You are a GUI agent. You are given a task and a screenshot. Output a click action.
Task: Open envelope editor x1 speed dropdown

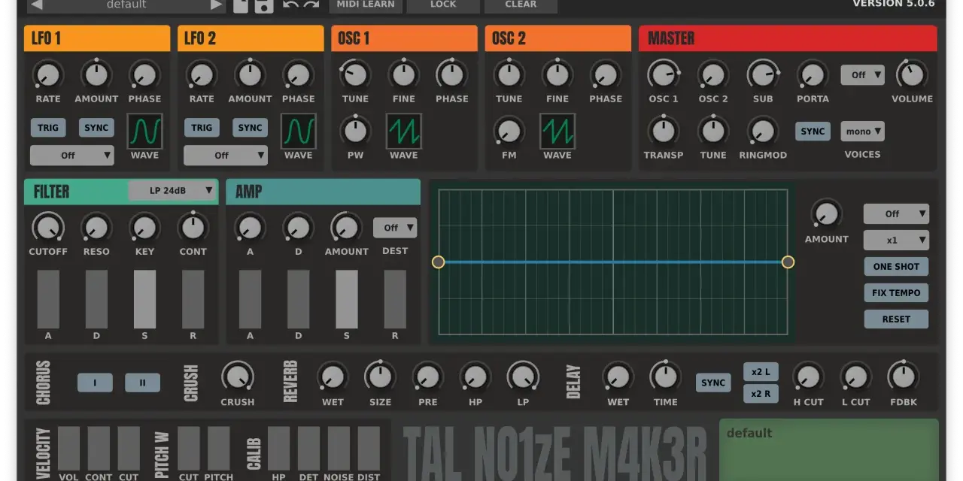tap(896, 240)
